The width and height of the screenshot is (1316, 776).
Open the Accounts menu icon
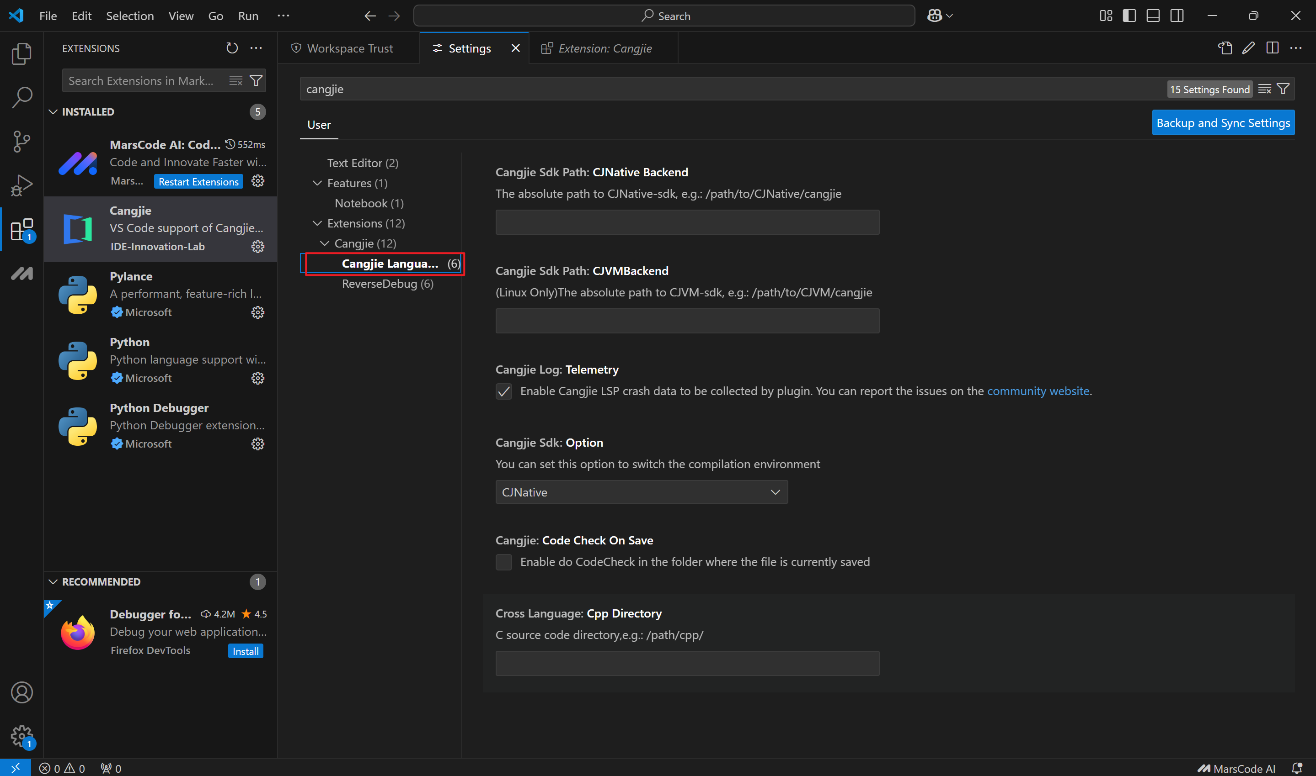(x=21, y=692)
